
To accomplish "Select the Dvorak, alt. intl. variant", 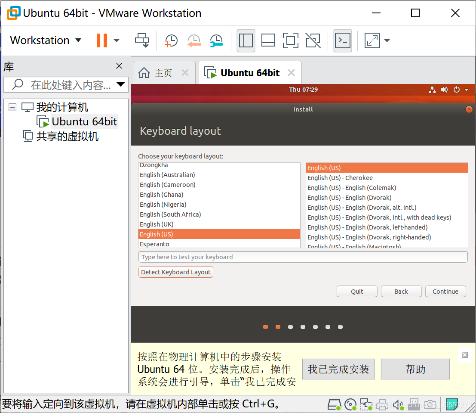I will (x=387, y=208).
